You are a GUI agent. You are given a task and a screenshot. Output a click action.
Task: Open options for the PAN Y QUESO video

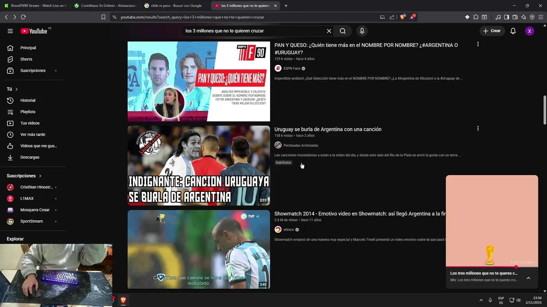pos(478,44)
